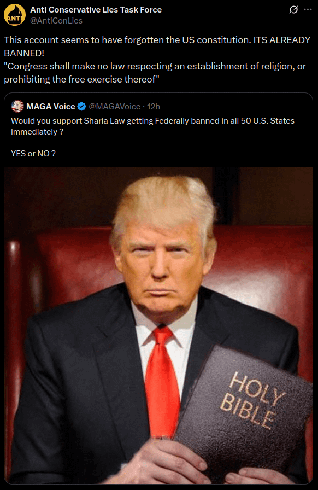The height and width of the screenshot is (490, 318).
Task: Open the MAGA Voice display name
Action: point(51,107)
